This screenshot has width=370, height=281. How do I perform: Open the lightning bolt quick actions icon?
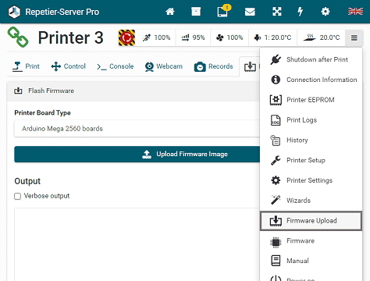coord(301,12)
